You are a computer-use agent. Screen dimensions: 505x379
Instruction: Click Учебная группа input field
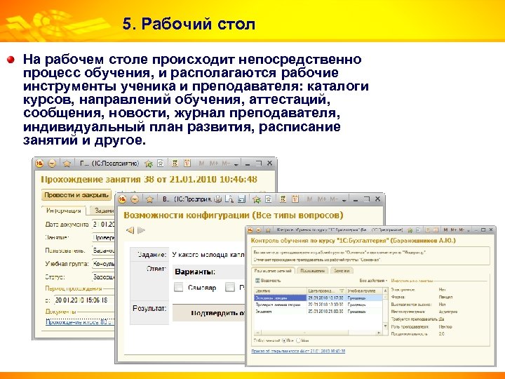click(x=103, y=264)
